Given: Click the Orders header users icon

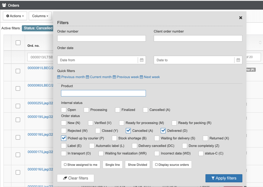Looking at the screenshot, I should [x=4, y=5].
